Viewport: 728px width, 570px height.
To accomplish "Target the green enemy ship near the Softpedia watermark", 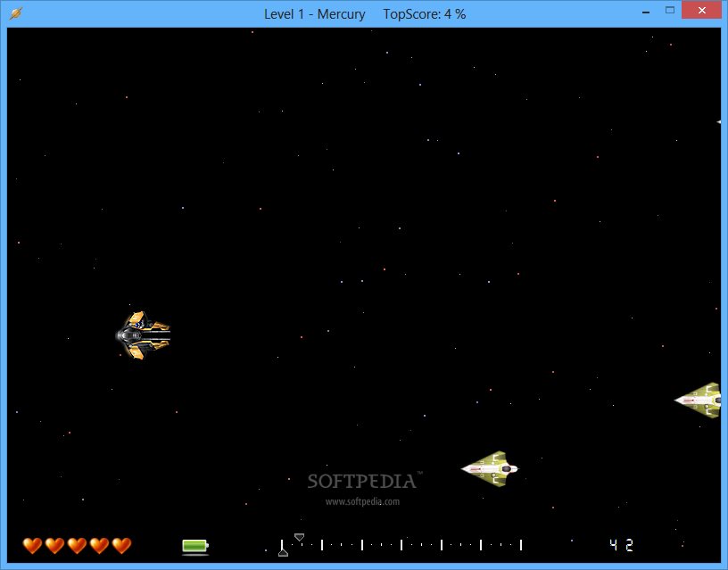I will click(490, 469).
